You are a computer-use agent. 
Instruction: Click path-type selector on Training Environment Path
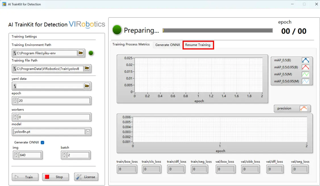click(15, 53)
